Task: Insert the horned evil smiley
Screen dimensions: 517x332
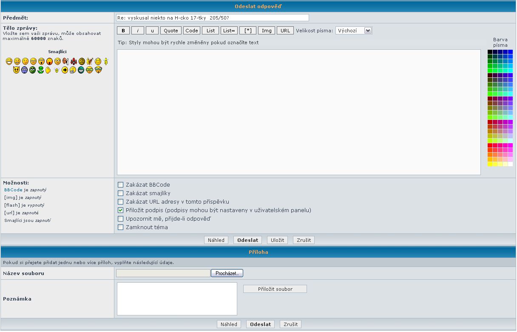Action: click(x=16, y=70)
